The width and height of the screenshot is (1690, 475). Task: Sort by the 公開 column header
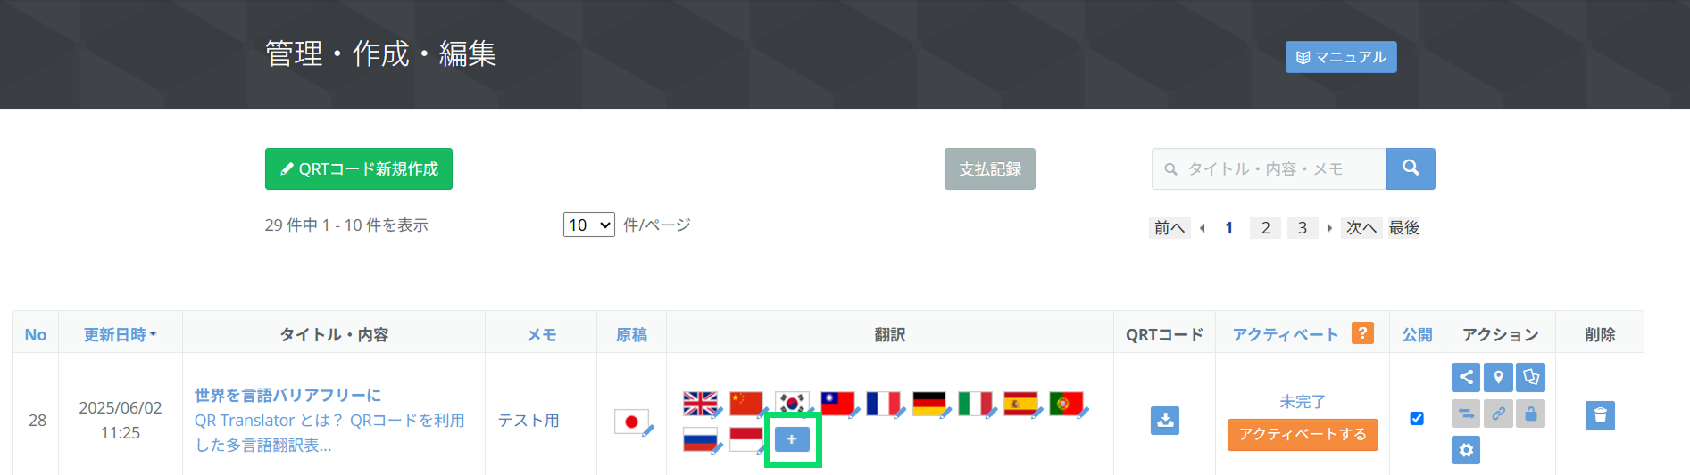point(1417,334)
